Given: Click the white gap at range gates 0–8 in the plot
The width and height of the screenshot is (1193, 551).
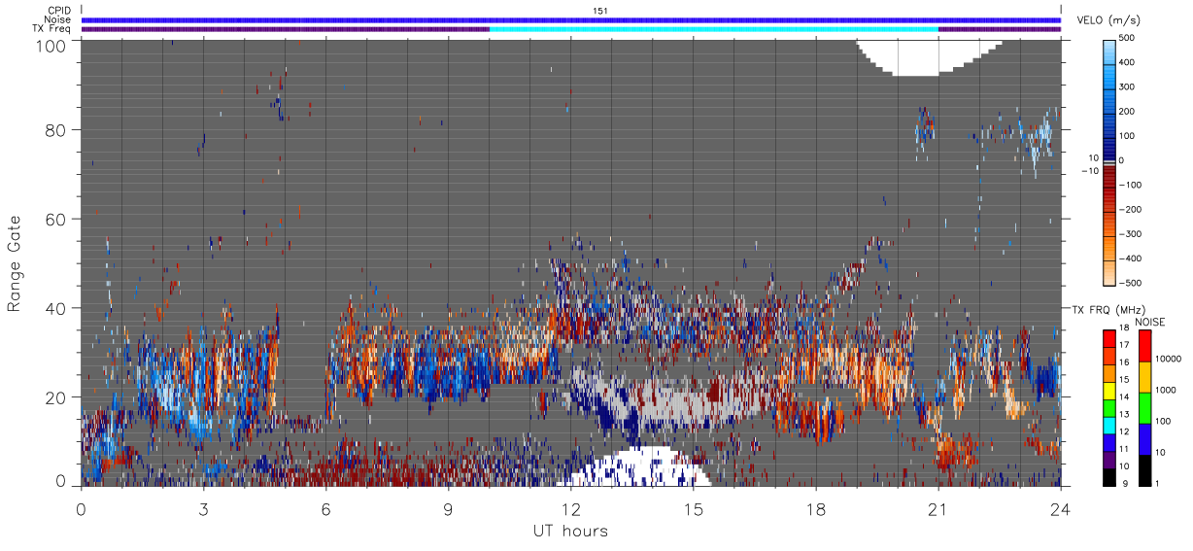Looking at the screenshot, I should 636,468.
